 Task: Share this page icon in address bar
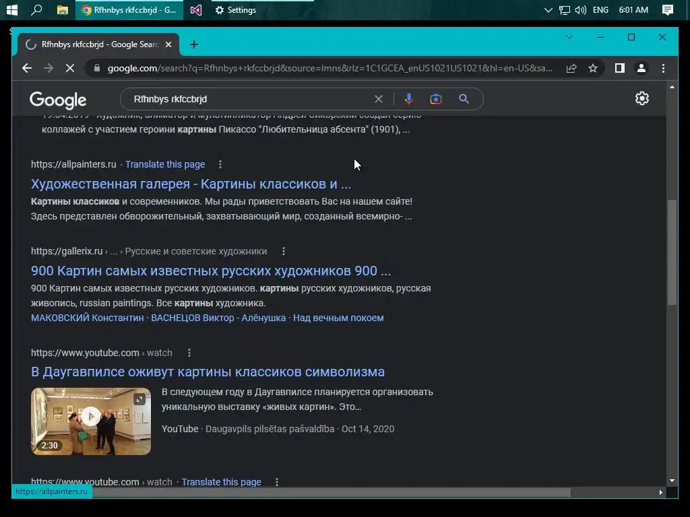coord(571,68)
